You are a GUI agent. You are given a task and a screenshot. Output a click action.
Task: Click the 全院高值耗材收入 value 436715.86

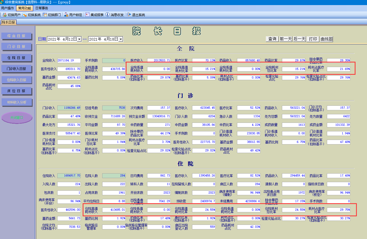point(114,69)
